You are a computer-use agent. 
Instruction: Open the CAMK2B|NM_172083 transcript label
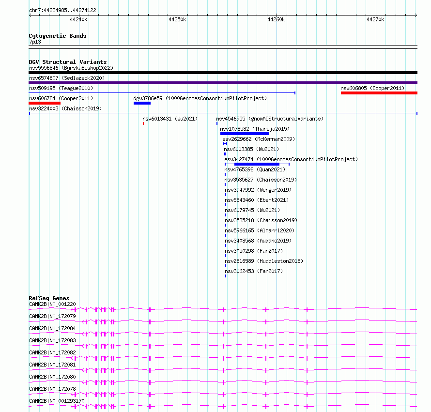pyautogui.click(x=52, y=340)
